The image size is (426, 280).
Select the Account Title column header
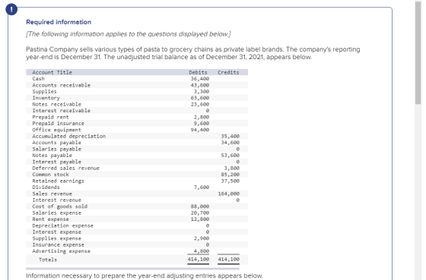coord(52,72)
